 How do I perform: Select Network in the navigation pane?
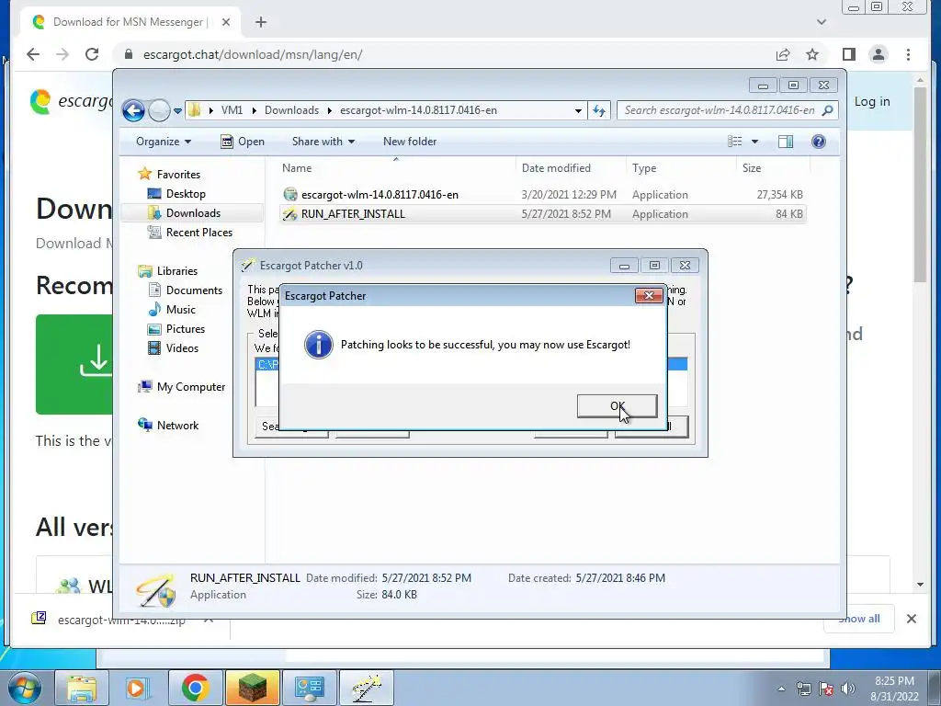tap(177, 425)
